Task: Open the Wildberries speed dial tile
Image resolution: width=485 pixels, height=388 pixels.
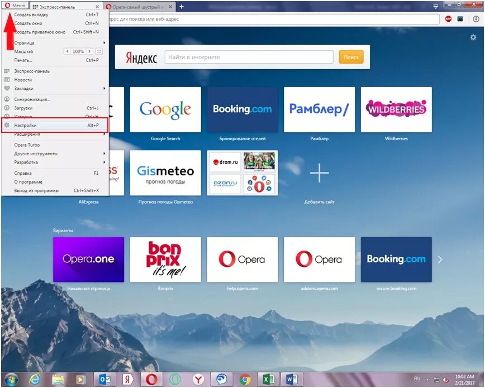Action: coord(396,109)
